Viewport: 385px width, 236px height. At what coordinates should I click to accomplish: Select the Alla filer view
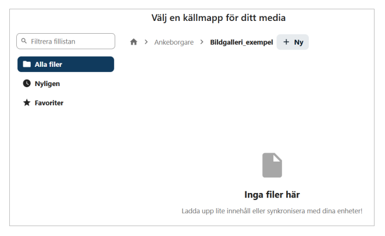click(65, 65)
